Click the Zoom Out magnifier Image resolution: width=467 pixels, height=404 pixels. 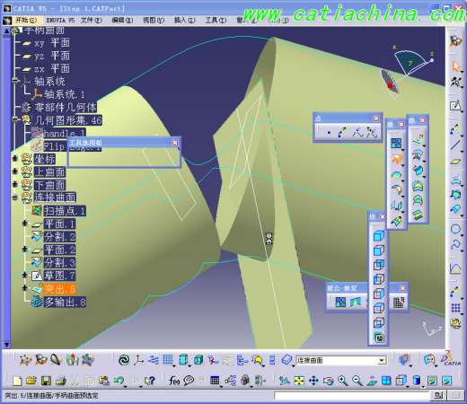(357, 381)
